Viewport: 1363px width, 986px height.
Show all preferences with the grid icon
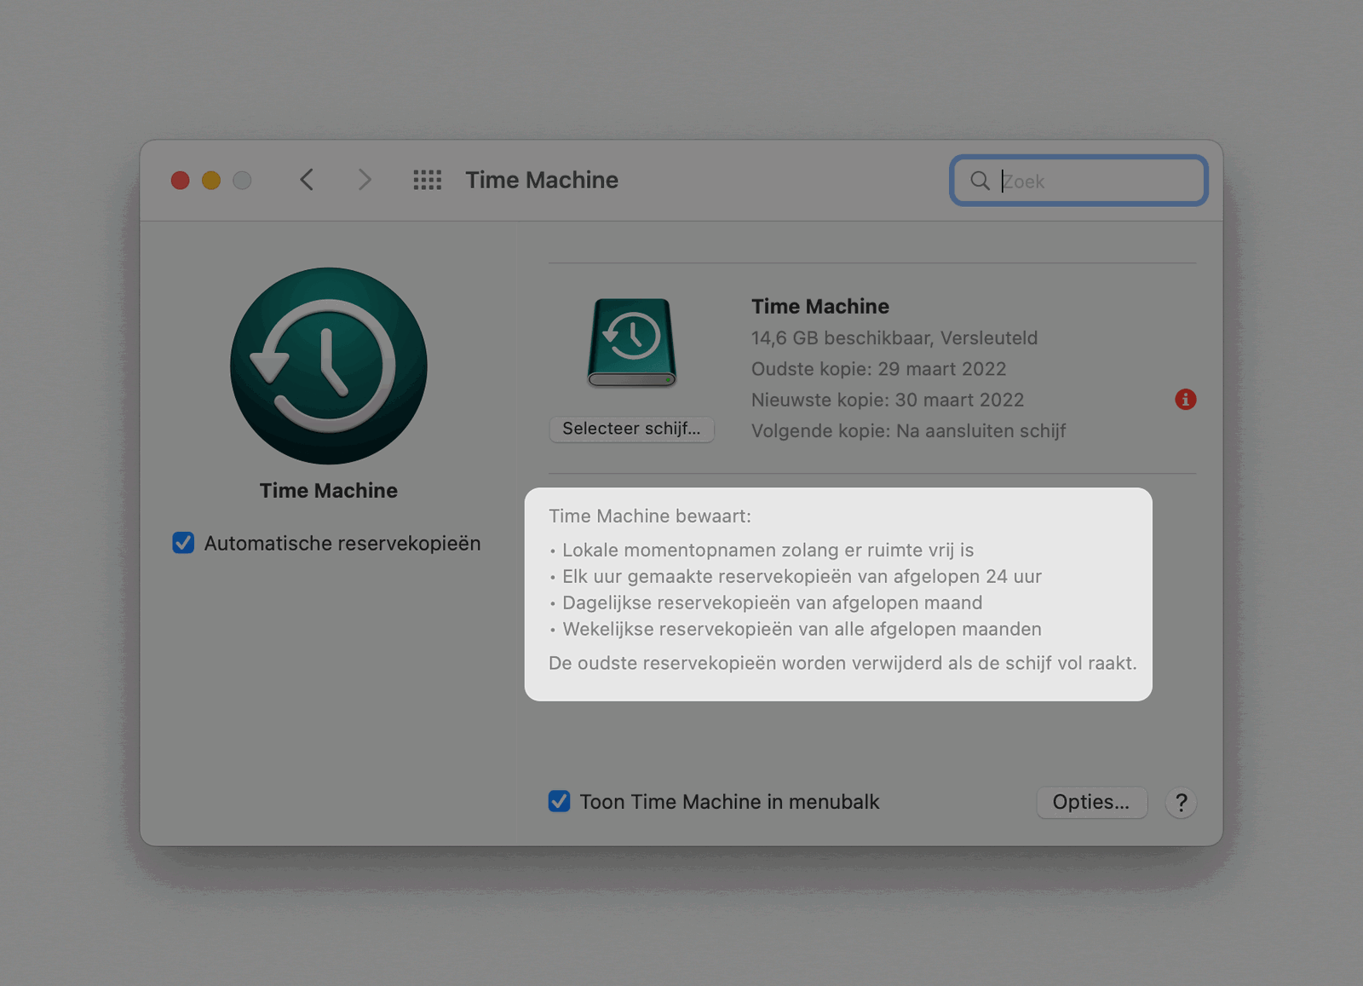pos(428,180)
